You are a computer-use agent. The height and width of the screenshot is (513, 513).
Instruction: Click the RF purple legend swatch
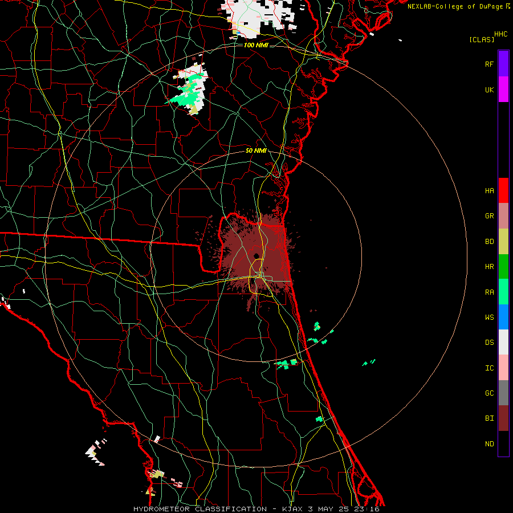[503, 63]
